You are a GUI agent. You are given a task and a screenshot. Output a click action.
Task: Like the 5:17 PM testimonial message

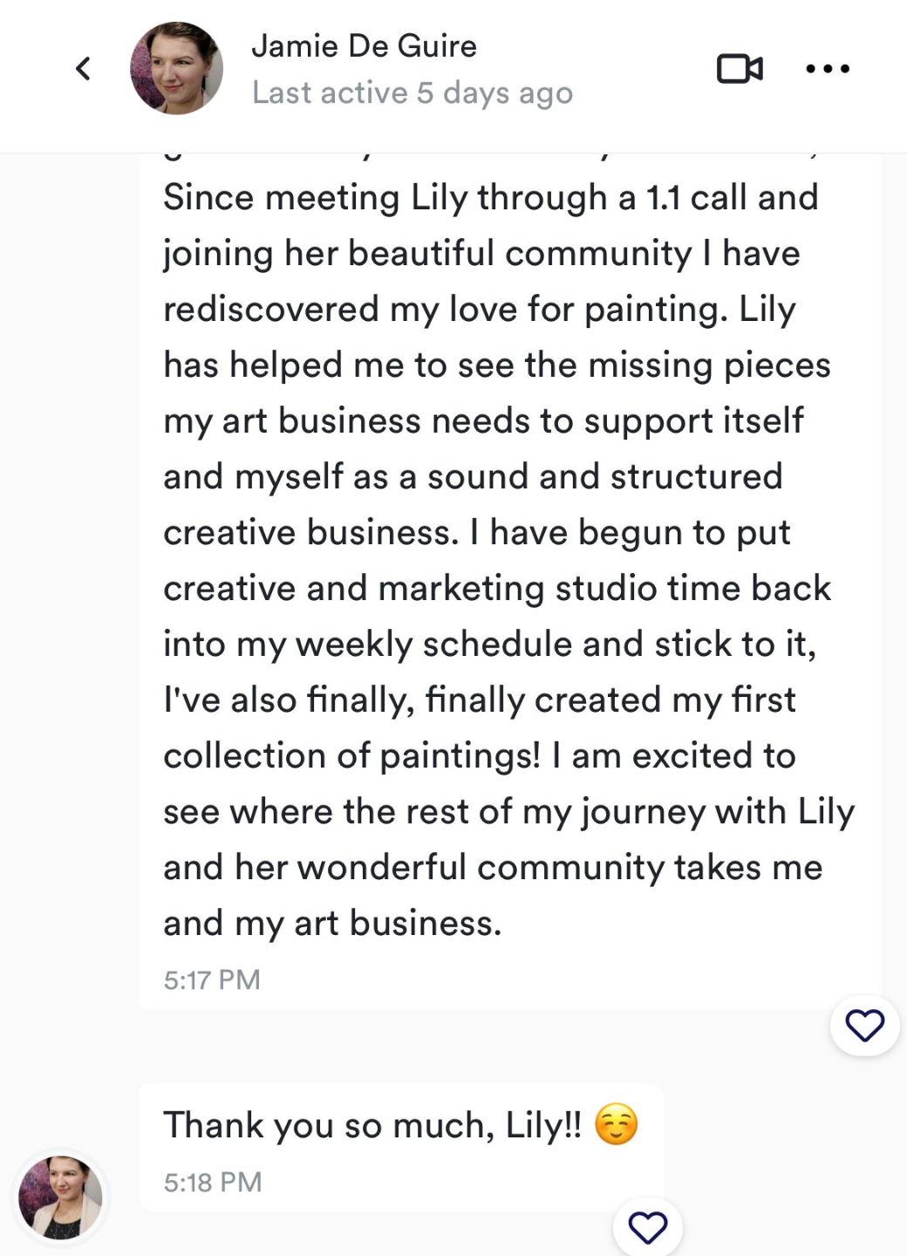(864, 1026)
